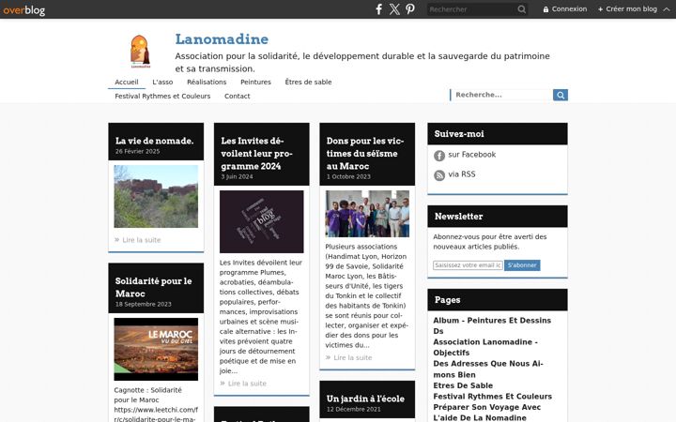This screenshot has width=676, height=422.
Task: Click the Facebook circle icon under Suivez-moi
Action: (x=439, y=156)
